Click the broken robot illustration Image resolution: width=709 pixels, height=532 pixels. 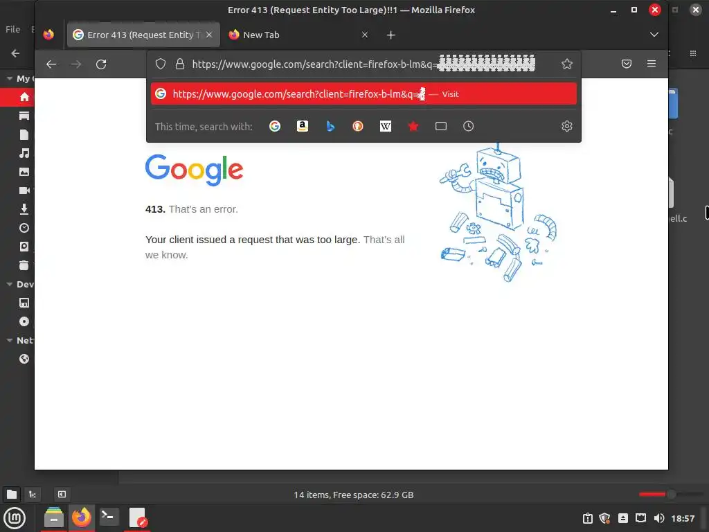pyautogui.click(x=497, y=213)
